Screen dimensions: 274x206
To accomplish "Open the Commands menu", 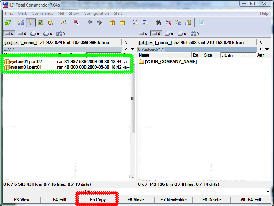I will pos(42,13).
